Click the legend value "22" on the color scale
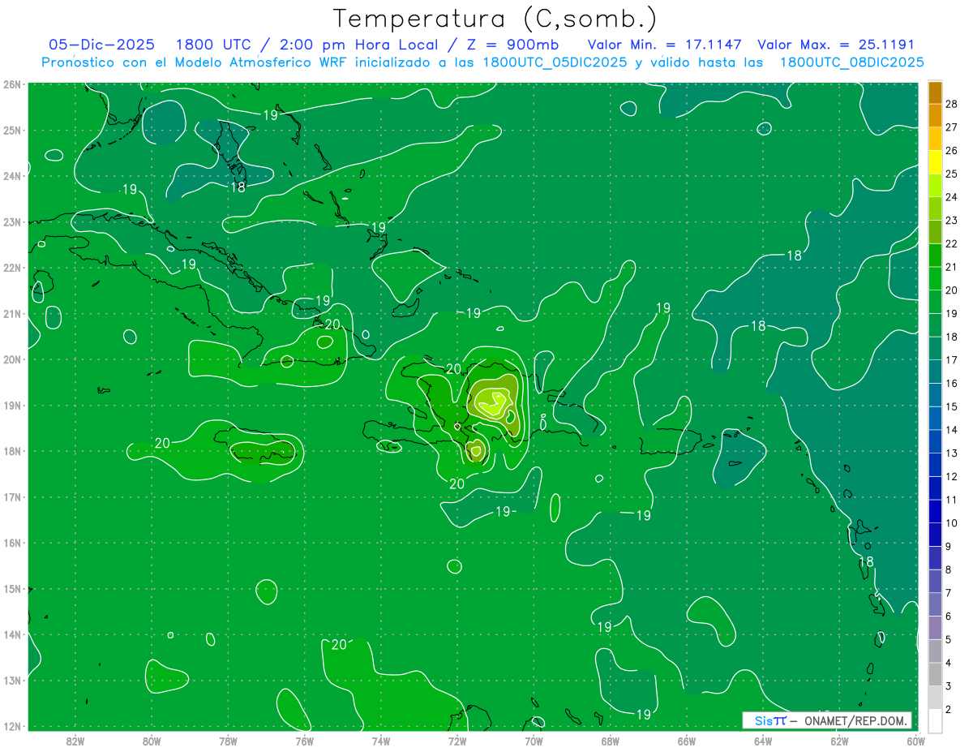This screenshot has width=973, height=752. pyautogui.click(x=951, y=243)
